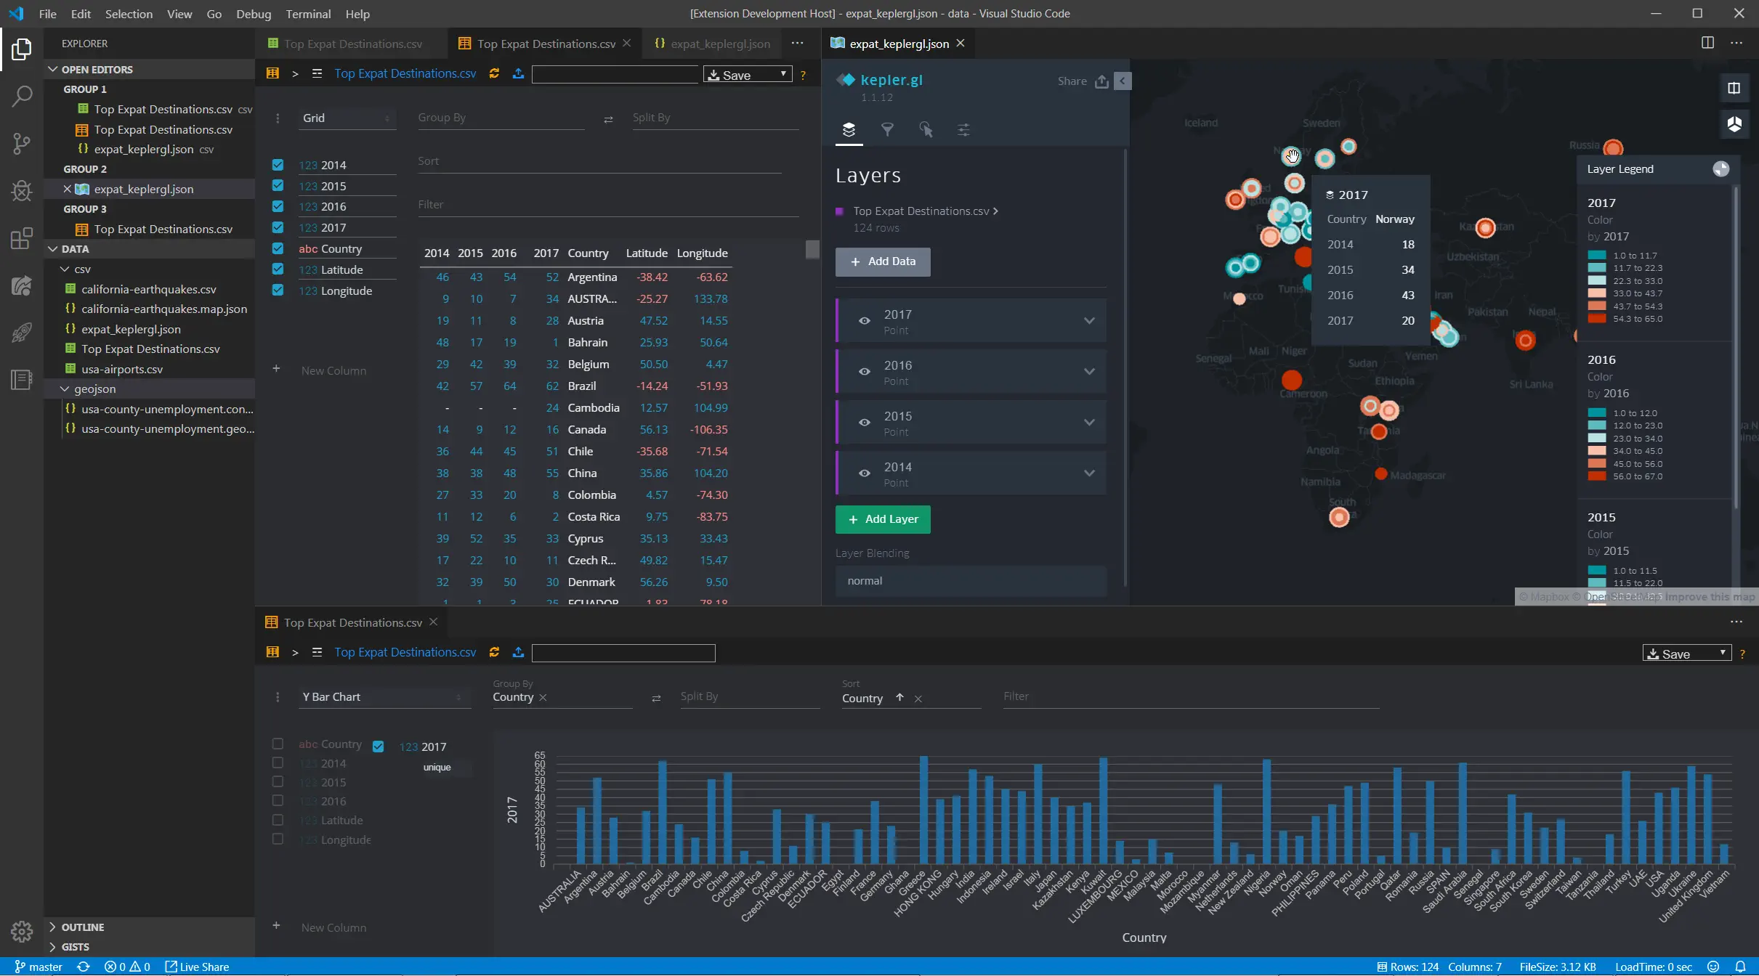Viewport: 1759px width, 976px height.
Task: Collapse the kepler.gl side panel arrow
Action: click(1123, 81)
